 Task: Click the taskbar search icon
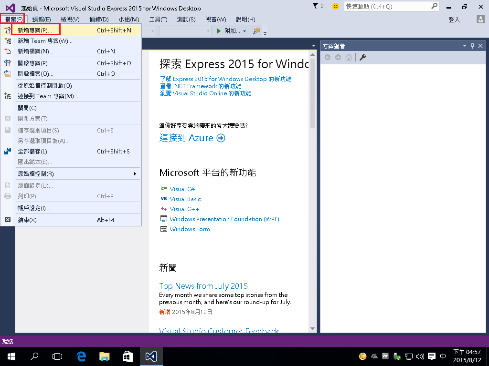coord(34,356)
